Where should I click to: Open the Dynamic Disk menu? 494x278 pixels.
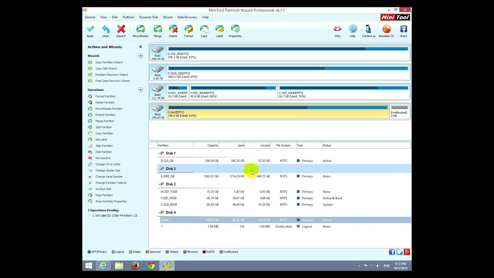pyautogui.click(x=149, y=17)
